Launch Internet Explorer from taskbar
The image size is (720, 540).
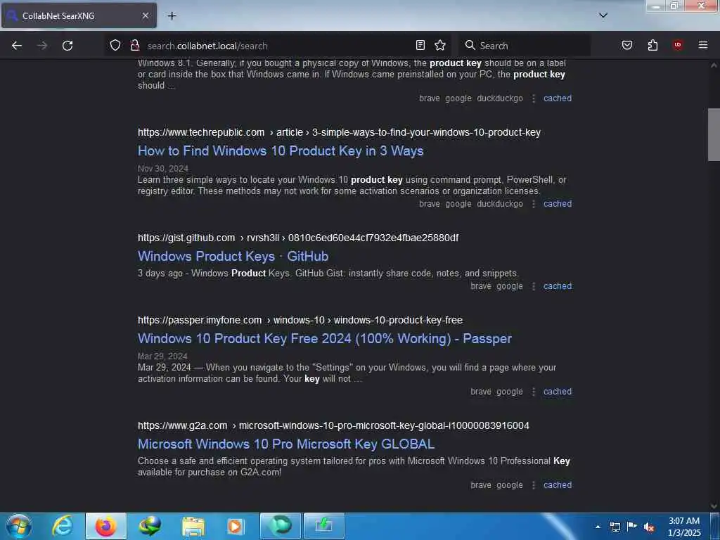pos(62,526)
